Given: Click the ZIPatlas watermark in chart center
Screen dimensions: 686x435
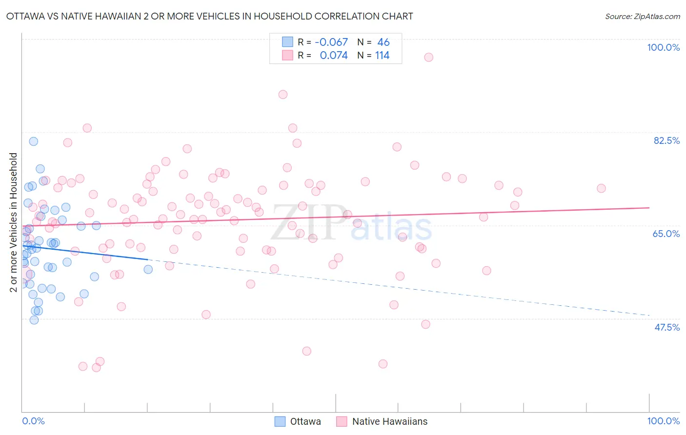Looking at the screenshot, I should (x=351, y=223).
